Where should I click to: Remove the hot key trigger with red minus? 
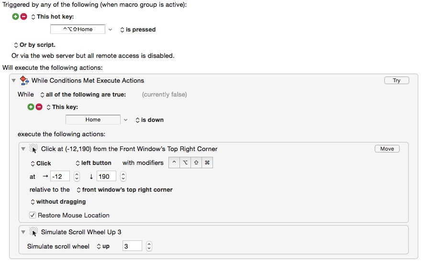pyautogui.click(x=24, y=17)
